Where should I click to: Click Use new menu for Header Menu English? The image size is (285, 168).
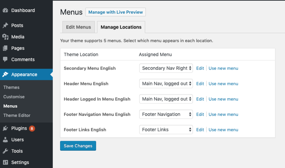pyautogui.click(x=224, y=84)
